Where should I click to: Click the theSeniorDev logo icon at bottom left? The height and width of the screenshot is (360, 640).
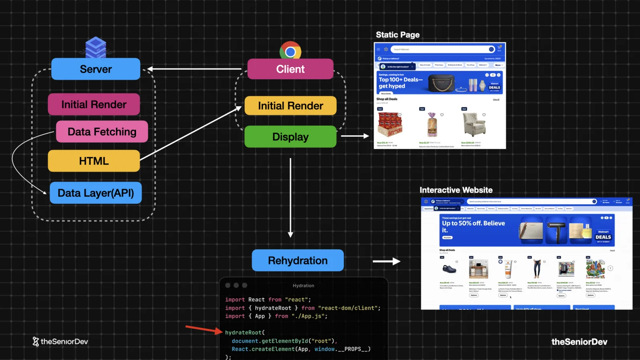[x=36, y=341]
